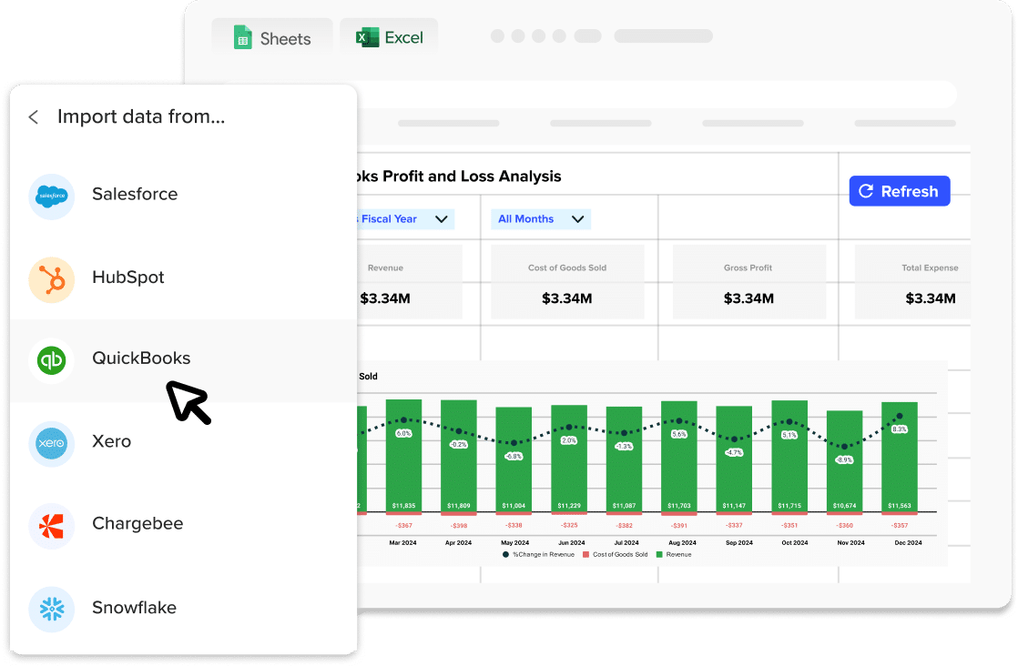Click the Profit and Loss Analysis title
1018x666 pixels.
(x=458, y=177)
